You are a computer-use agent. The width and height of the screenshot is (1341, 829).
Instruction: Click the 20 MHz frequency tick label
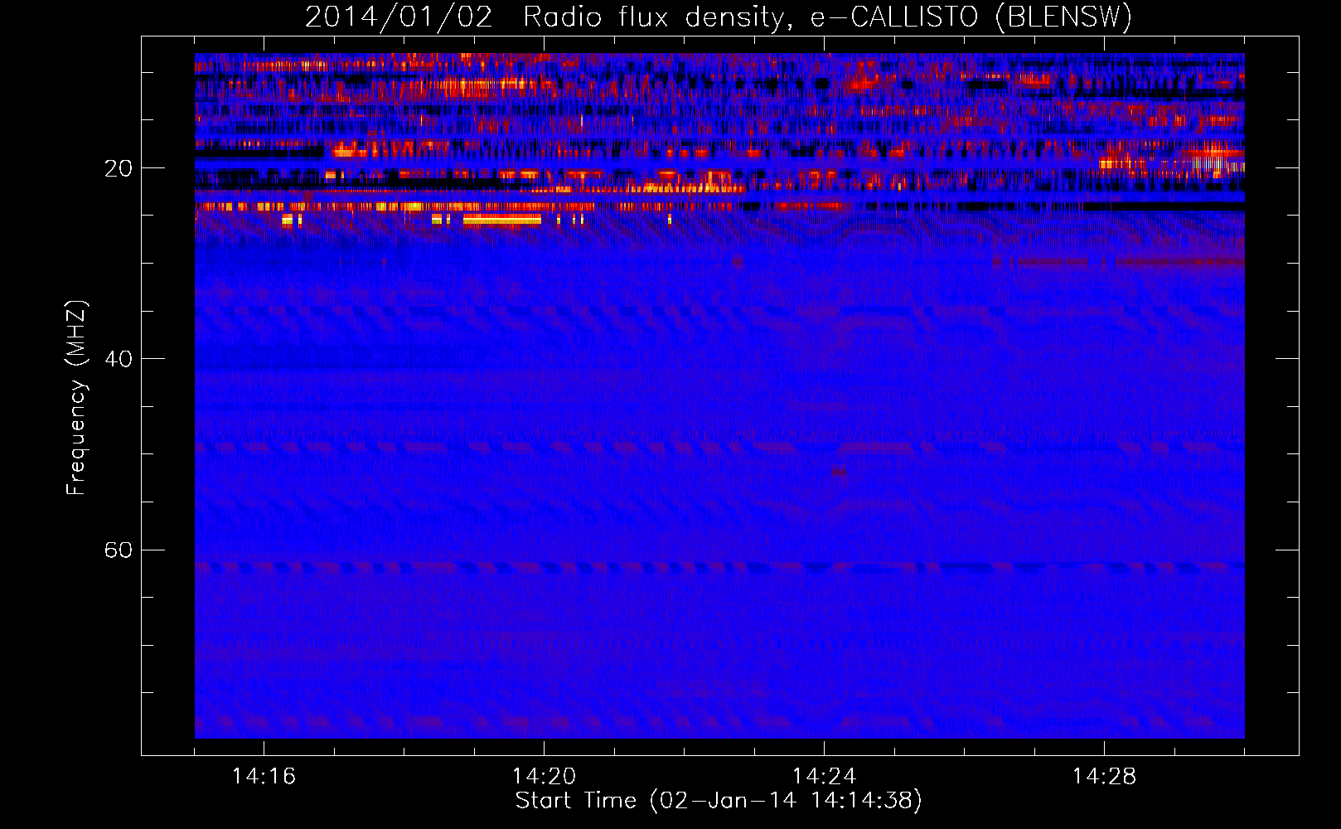[x=118, y=169]
